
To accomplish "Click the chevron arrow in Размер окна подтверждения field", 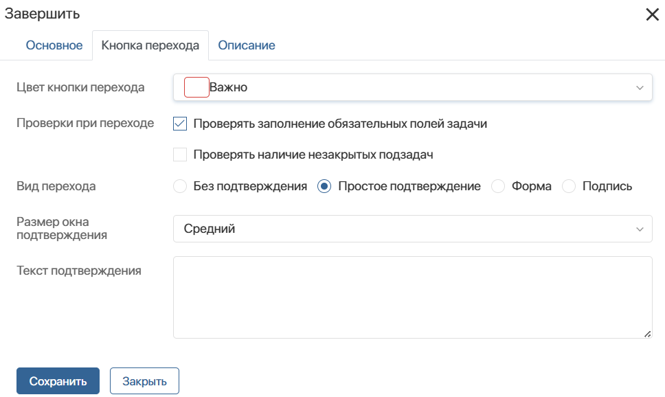I will (x=640, y=229).
